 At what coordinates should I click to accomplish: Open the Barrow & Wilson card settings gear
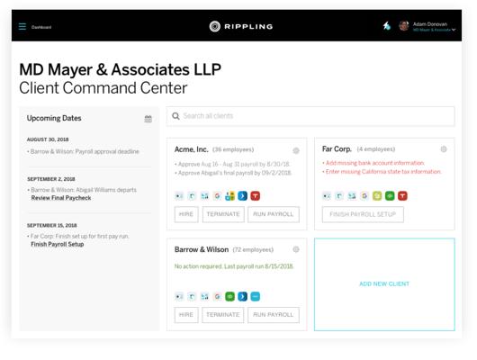tap(296, 249)
